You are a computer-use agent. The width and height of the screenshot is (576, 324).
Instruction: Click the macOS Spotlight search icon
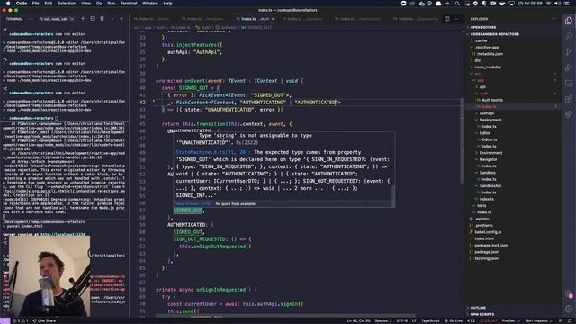click(x=457, y=4)
